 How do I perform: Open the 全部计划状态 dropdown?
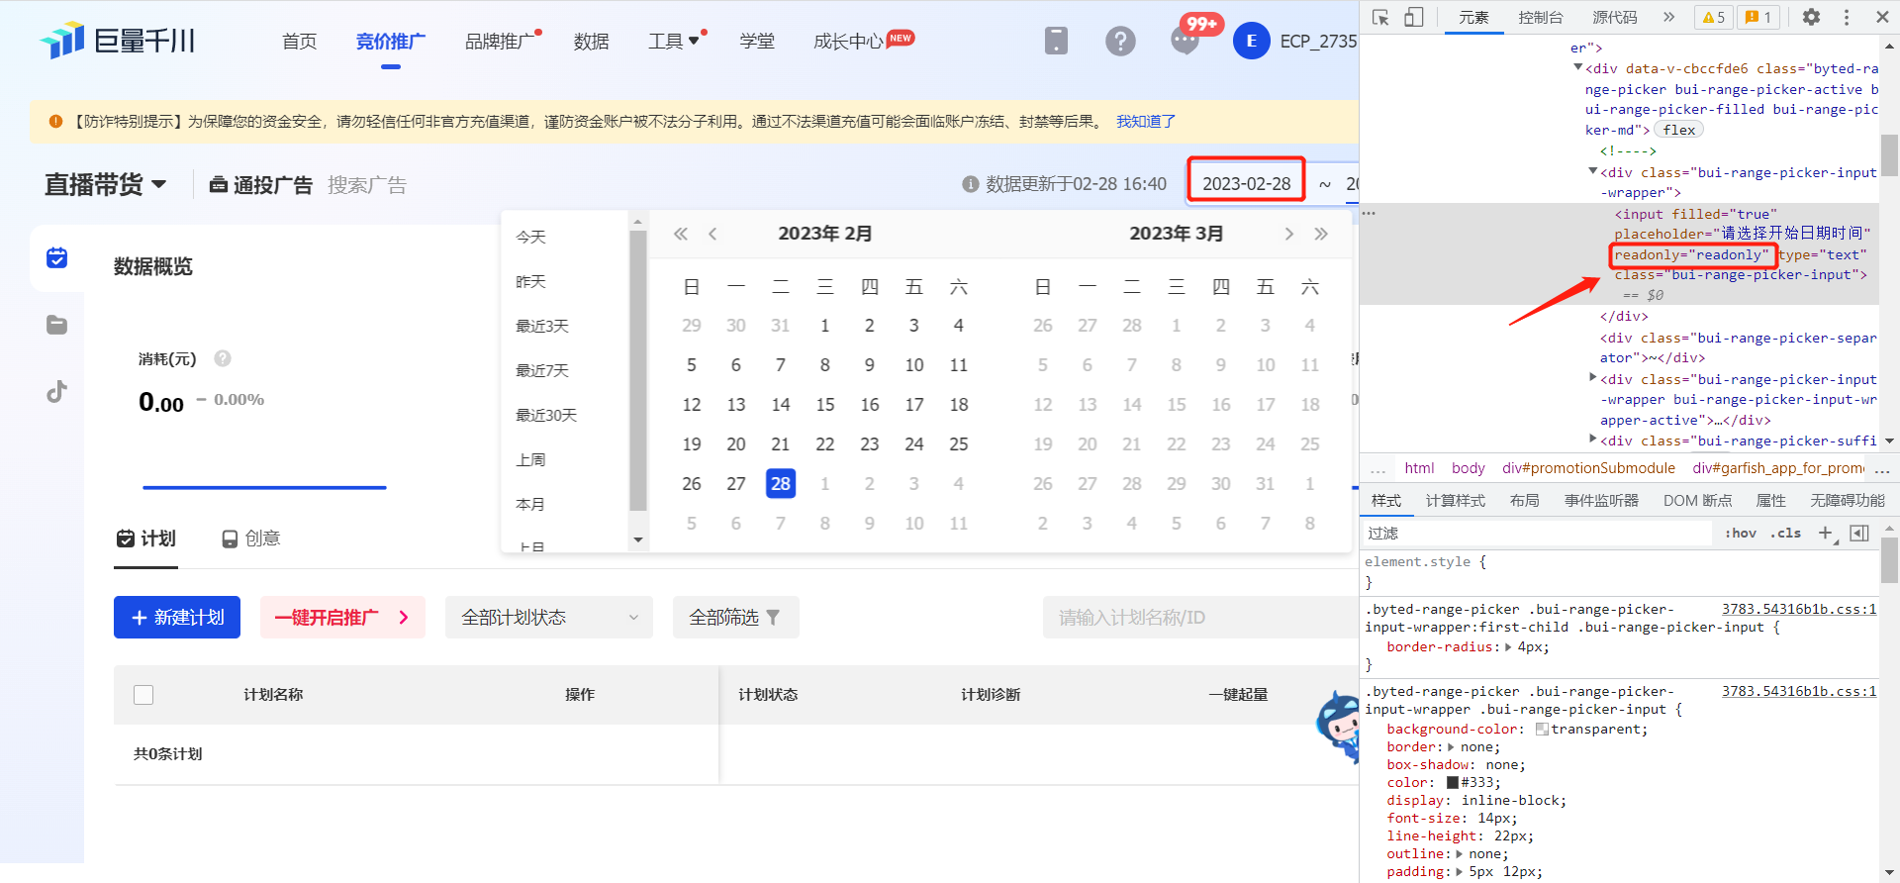pyautogui.click(x=548, y=618)
